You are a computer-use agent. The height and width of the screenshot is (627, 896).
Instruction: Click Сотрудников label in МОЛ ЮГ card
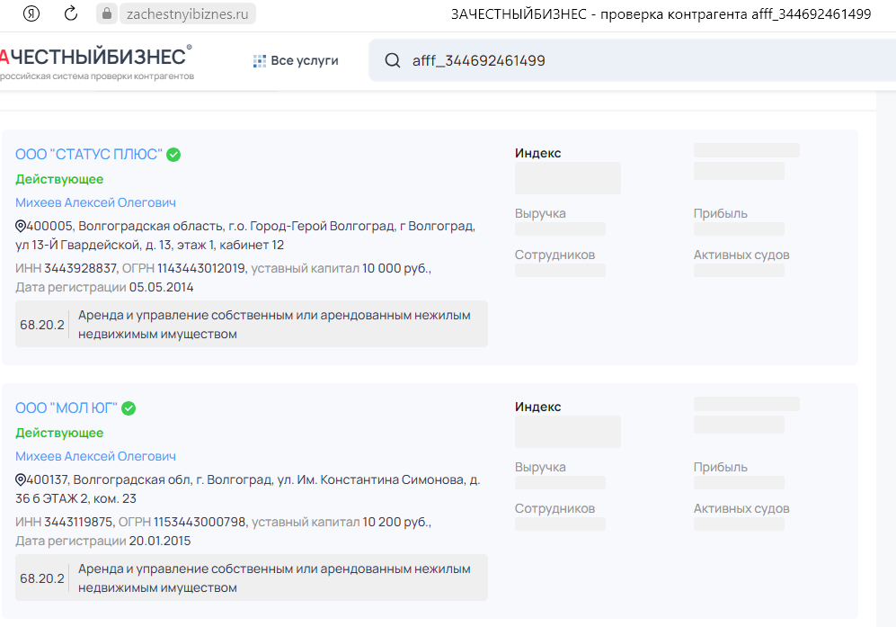[x=554, y=508]
